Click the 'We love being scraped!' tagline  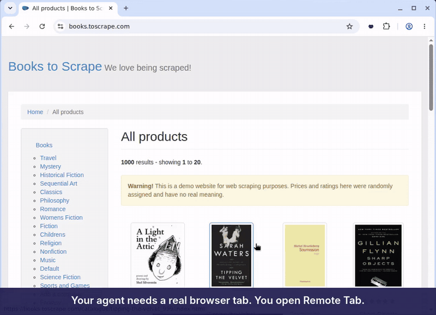(x=148, y=68)
